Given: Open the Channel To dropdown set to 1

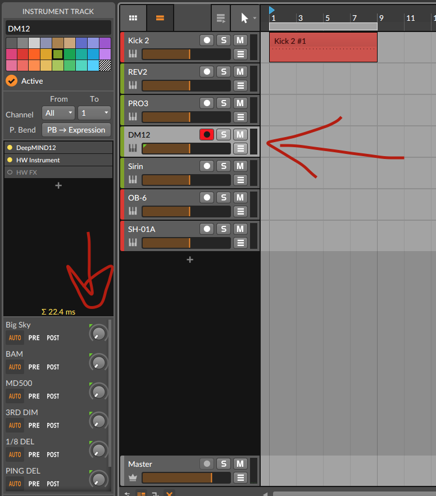Looking at the screenshot, I should click(94, 113).
